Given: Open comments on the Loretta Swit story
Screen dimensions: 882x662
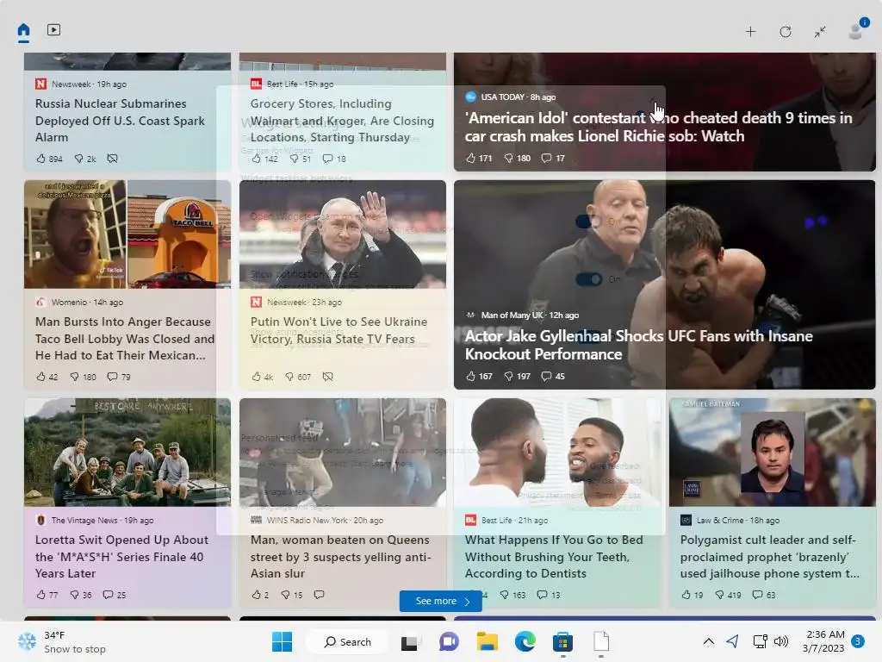Looking at the screenshot, I should point(115,595).
